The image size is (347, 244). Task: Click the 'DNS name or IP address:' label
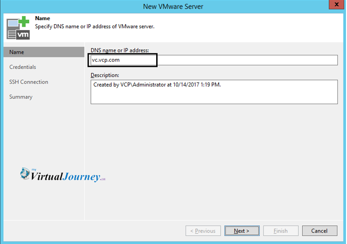click(120, 50)
